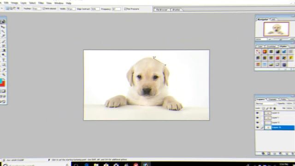Click Lock transparent pixels icon

263,108
